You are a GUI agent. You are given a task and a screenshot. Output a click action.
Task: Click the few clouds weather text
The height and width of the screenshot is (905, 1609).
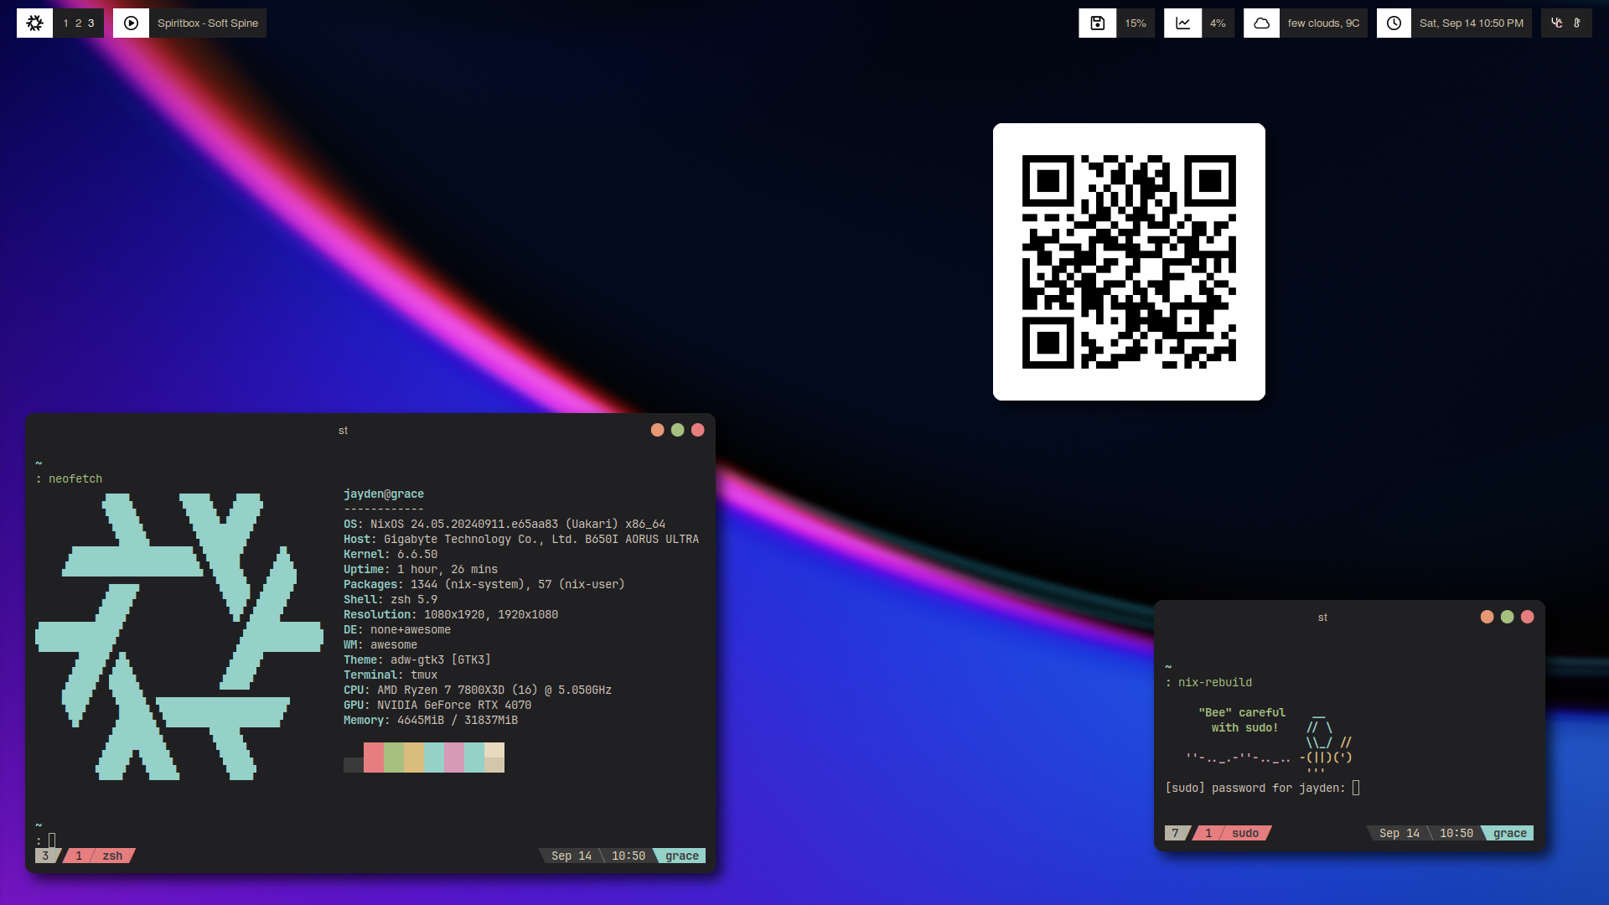1323,23
